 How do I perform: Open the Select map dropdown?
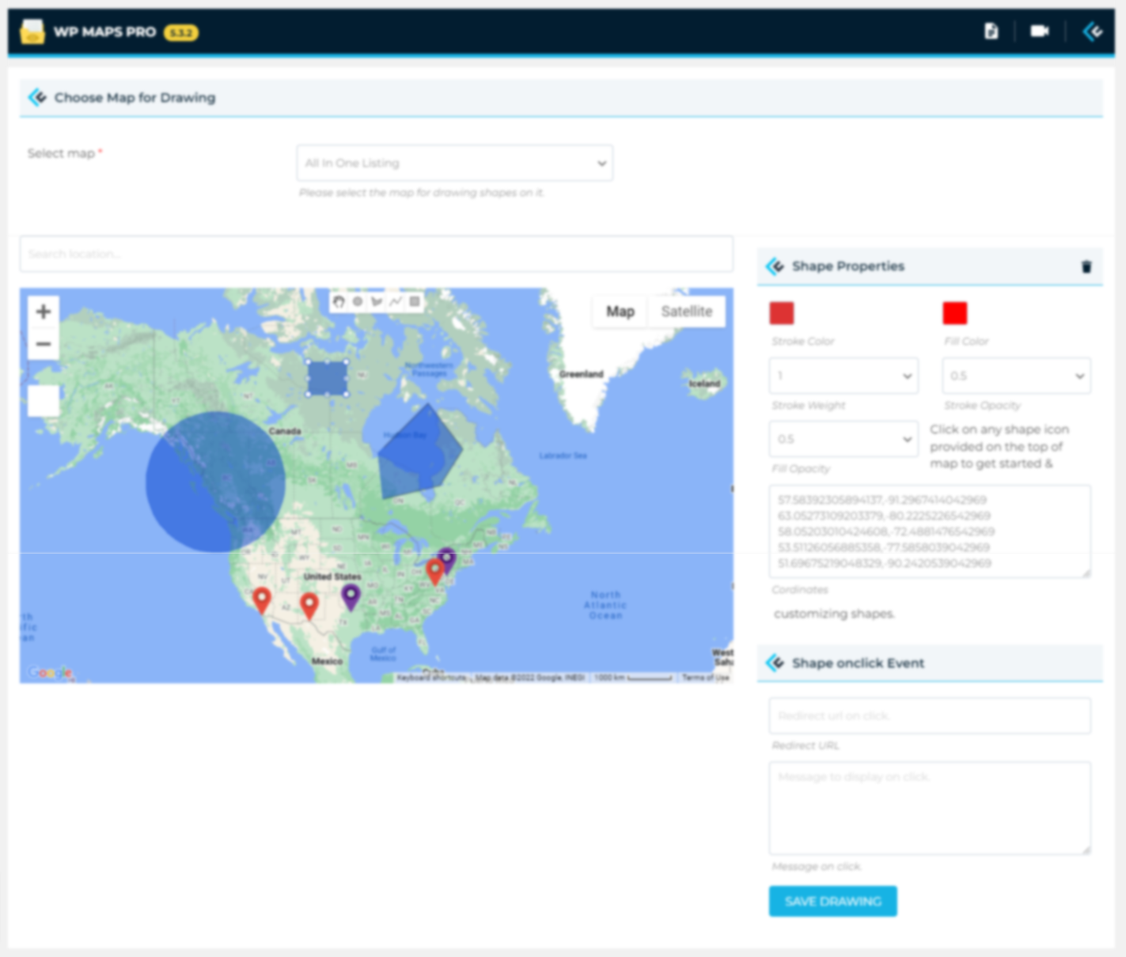click(454, 163)
